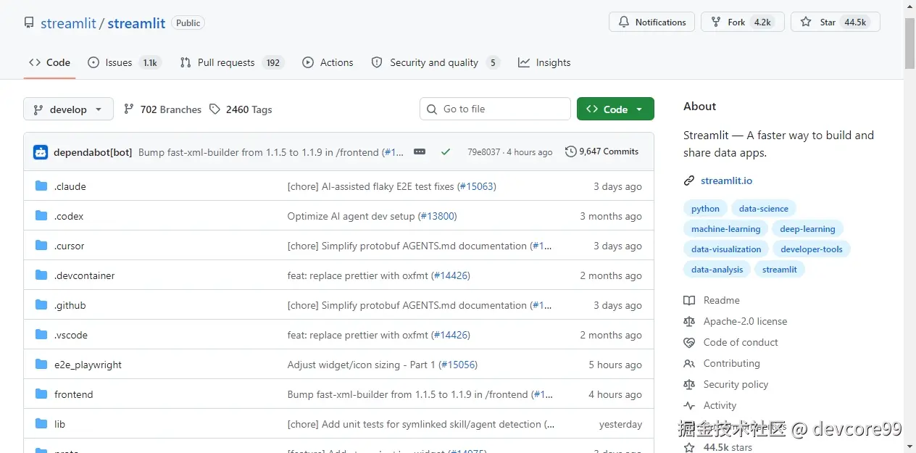Screen dimensions: 916x453
Task: Click folder icon next to .codex
Action: [41, 216]
